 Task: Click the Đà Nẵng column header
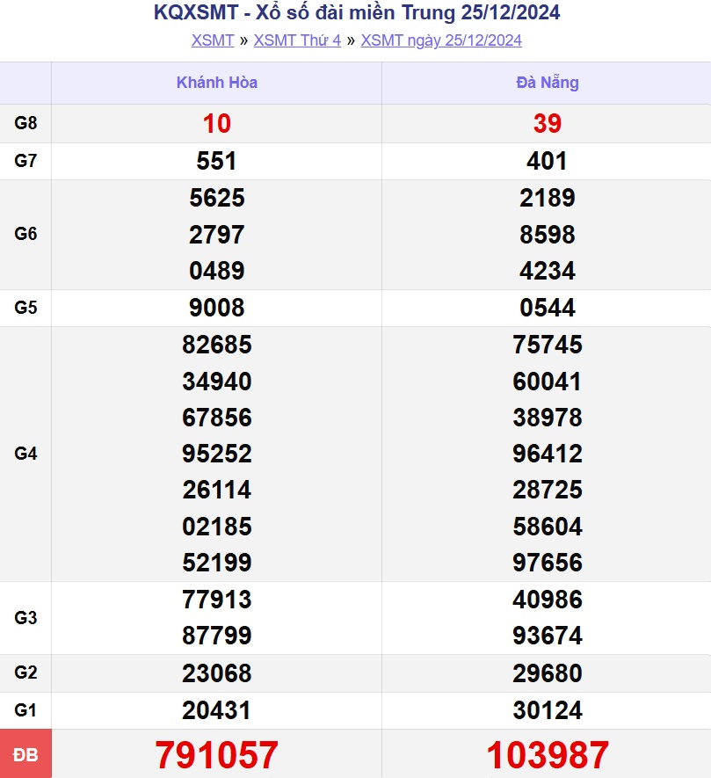(547, 83)
